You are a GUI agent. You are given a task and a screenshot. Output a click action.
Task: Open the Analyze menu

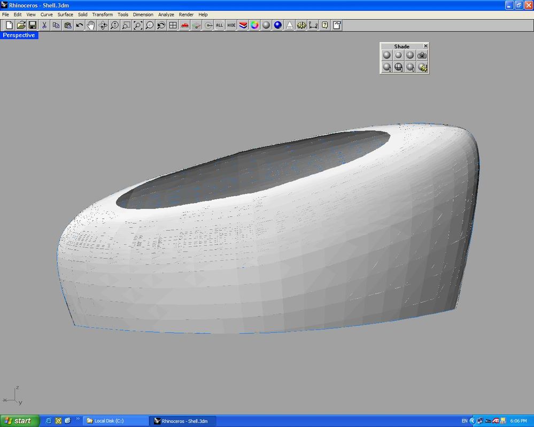[166, 14]
